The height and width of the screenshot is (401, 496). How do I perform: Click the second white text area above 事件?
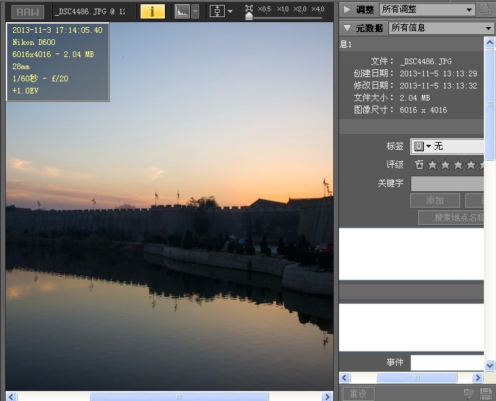[411, 327]
